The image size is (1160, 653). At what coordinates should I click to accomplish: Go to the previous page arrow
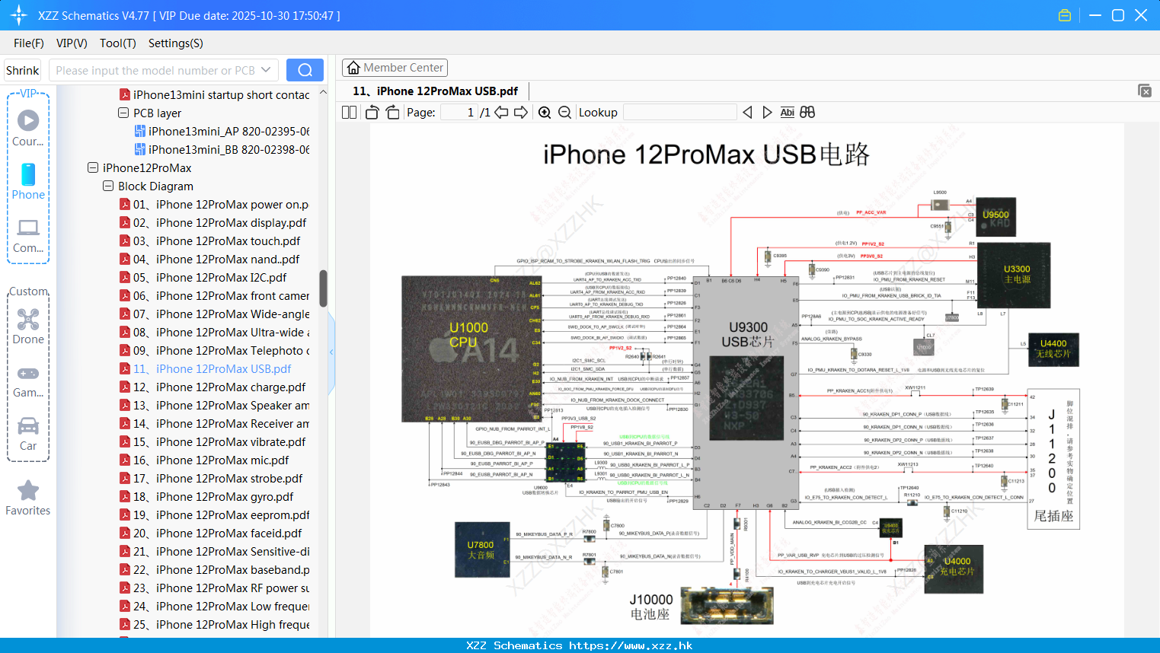click(501, 113)
